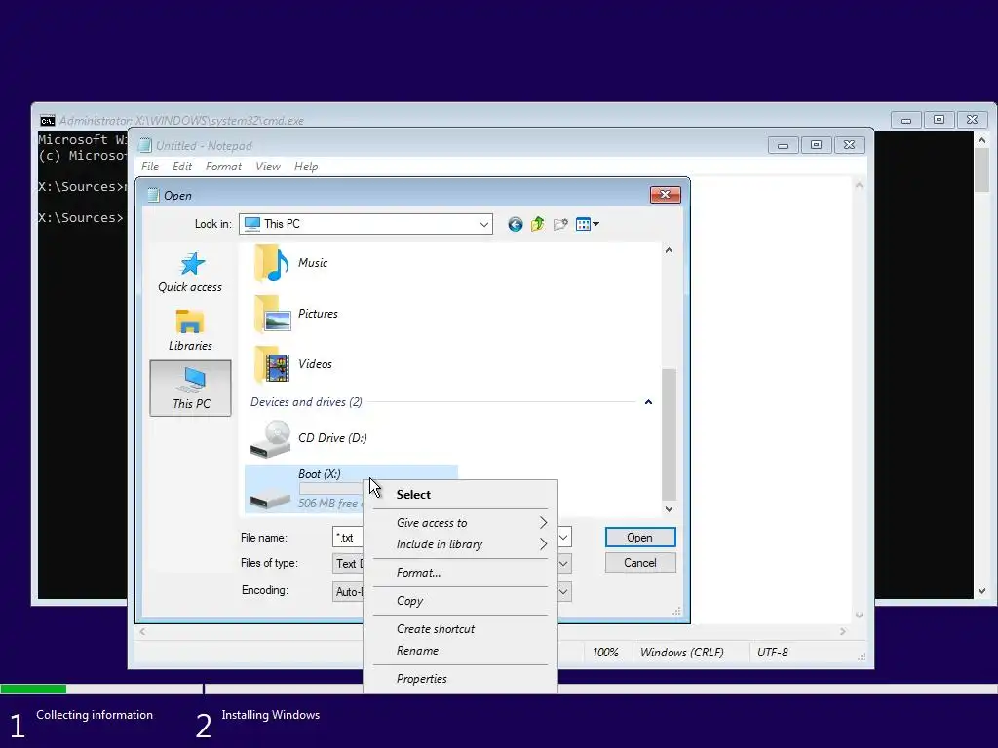Screen dimensions: 998x748
Task: Click cmd window scrollbar up arrow
Action: click(x=982, y=140)
